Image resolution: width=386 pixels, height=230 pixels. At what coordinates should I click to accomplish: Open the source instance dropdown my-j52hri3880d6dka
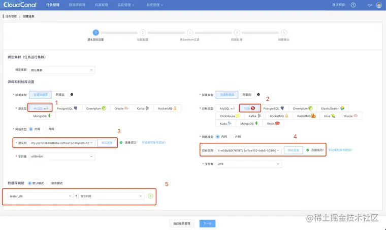click(62, 143)
